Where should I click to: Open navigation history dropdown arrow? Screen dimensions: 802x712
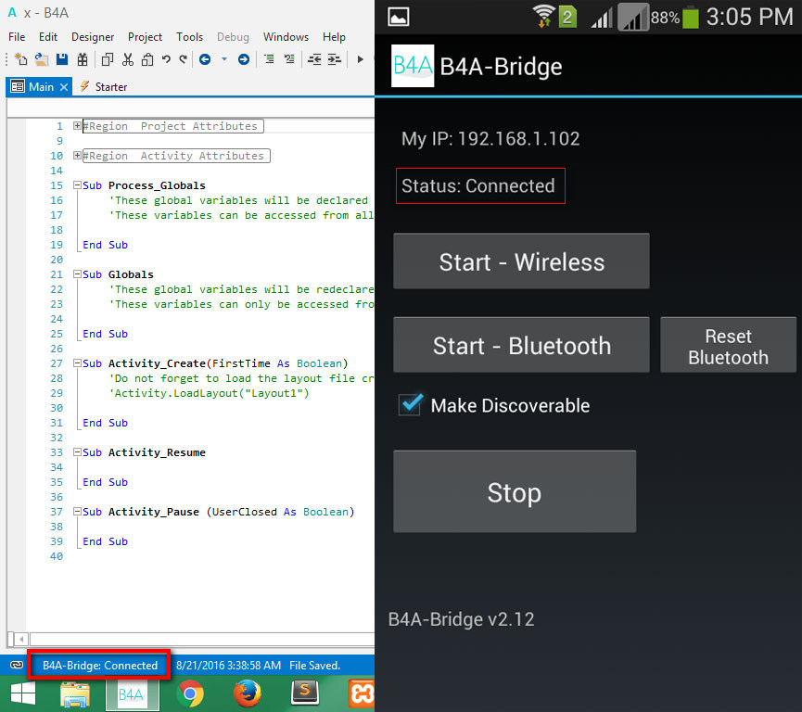tap(224, 59)
